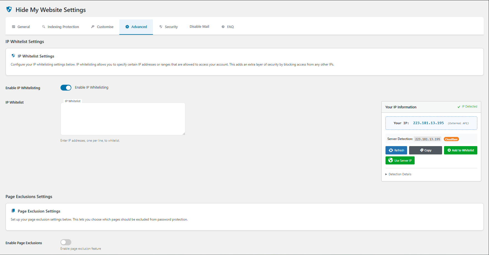The width and height of the screenshot is (489, 255).
Task: Click the General tab icon
Action: [x=14, y=27]
